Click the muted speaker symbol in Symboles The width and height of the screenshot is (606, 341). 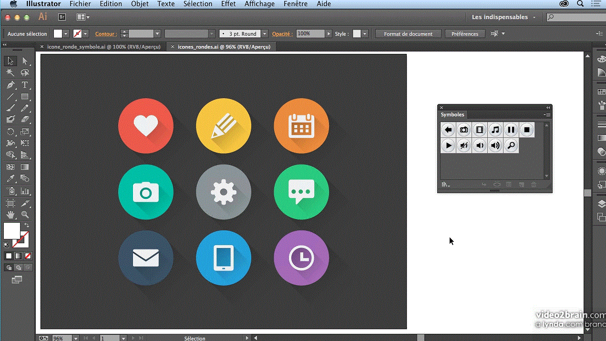pyautogui.click(x=464, y=145)
